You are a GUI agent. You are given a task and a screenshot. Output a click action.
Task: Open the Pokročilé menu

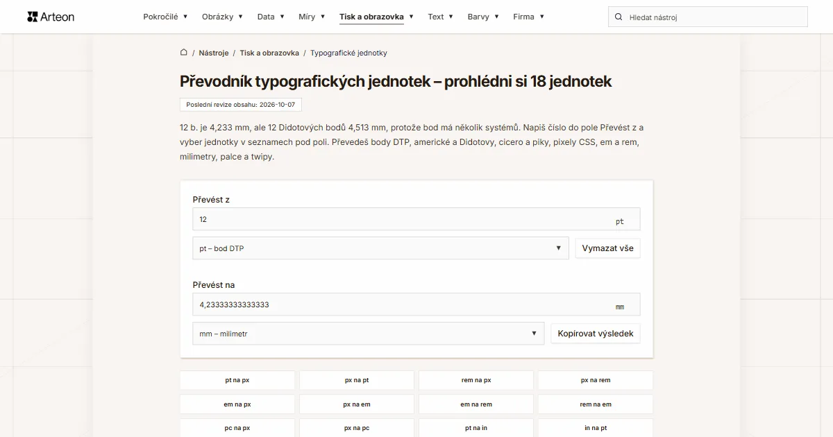(166, 17)
